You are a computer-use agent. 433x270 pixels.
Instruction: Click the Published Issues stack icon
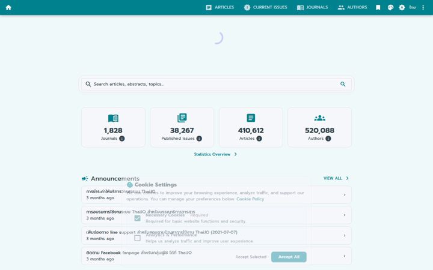[x=182, y=118]
